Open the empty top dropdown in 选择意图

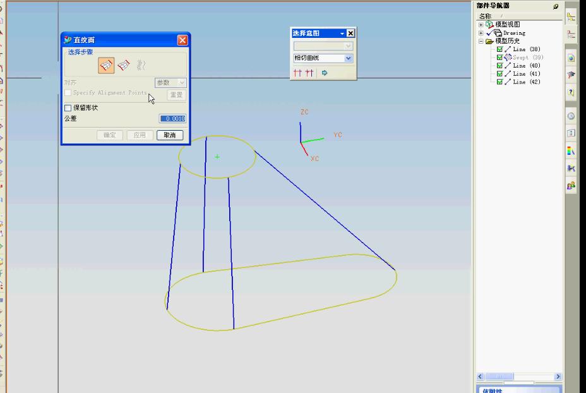click(x=323, y=46)
